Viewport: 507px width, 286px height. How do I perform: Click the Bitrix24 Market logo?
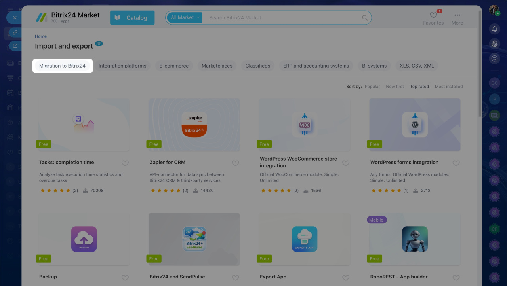coord(67,17)
